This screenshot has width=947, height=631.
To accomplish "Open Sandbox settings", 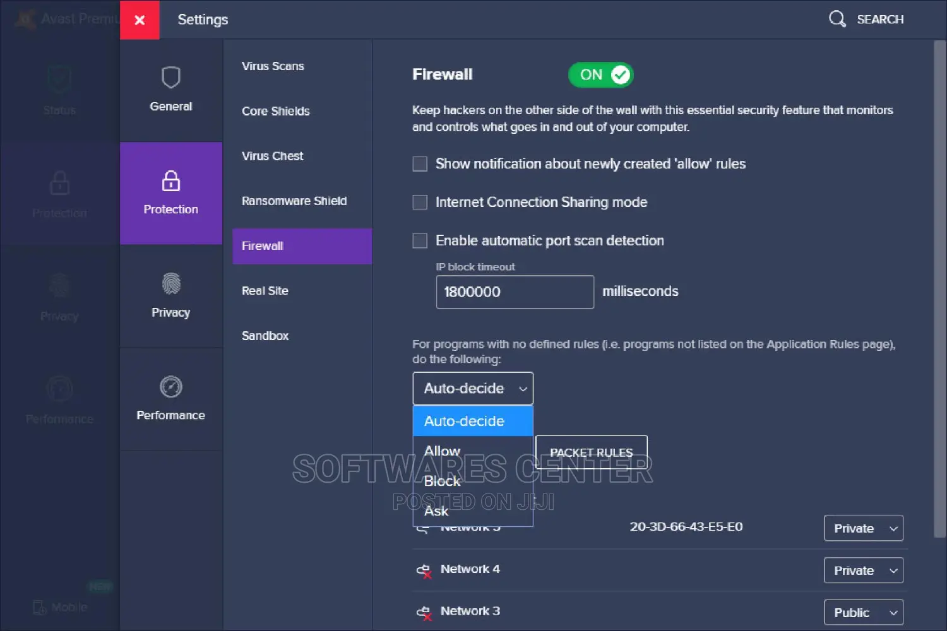I will coord(265,336).
